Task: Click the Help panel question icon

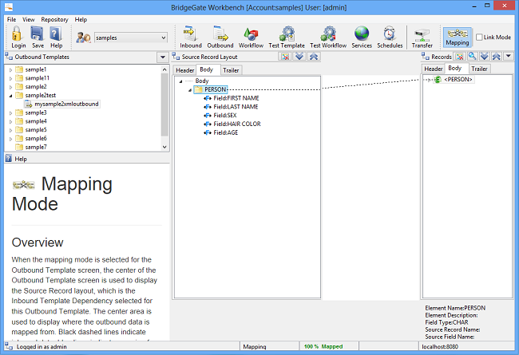Action: click(x=9, y=159)
